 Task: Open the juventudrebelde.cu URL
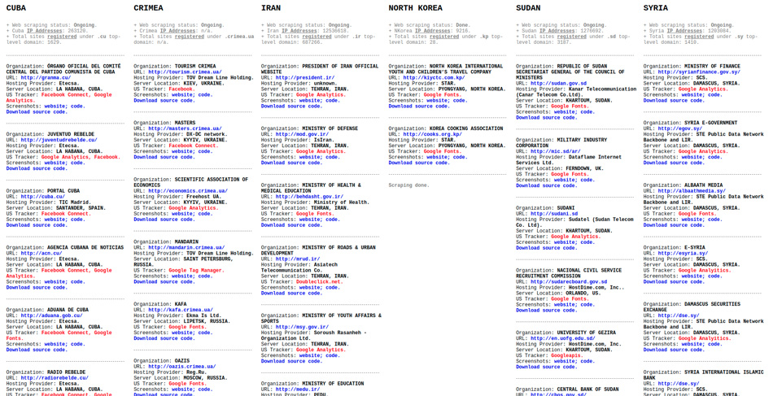tap(59, 140)
